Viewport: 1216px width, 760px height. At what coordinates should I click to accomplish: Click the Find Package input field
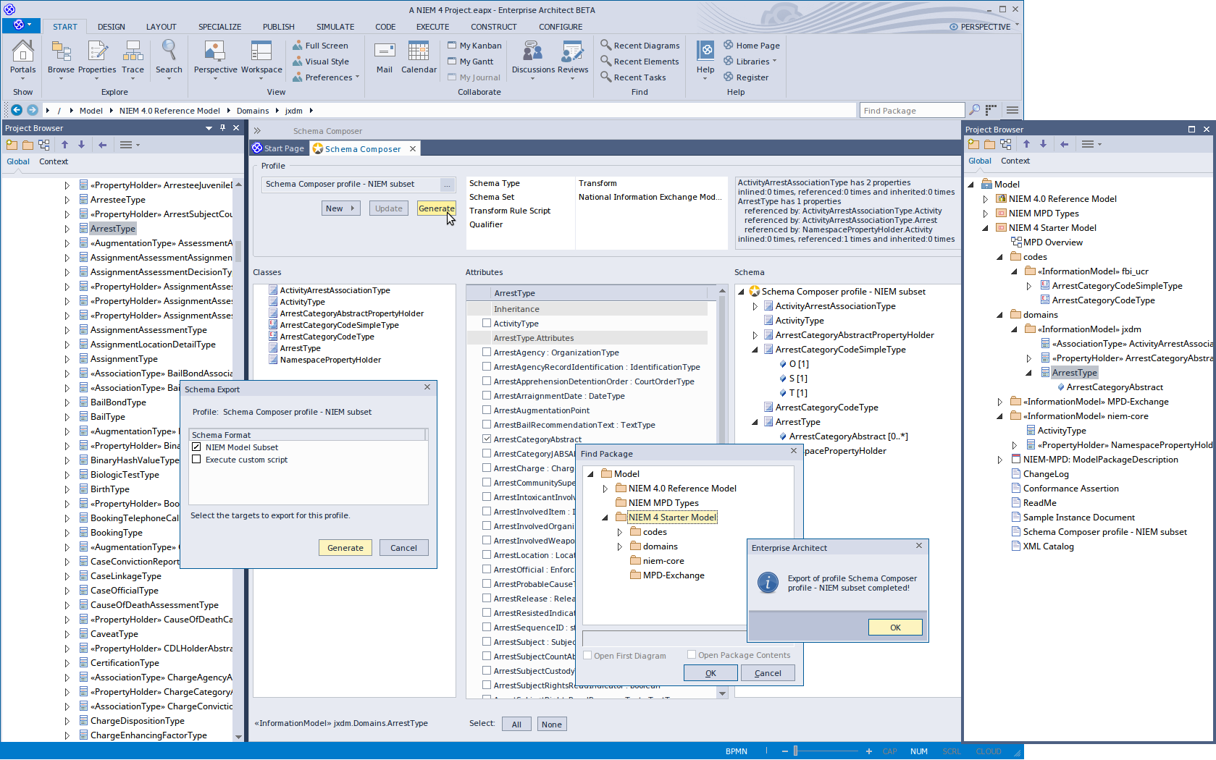tap(912, 111)
